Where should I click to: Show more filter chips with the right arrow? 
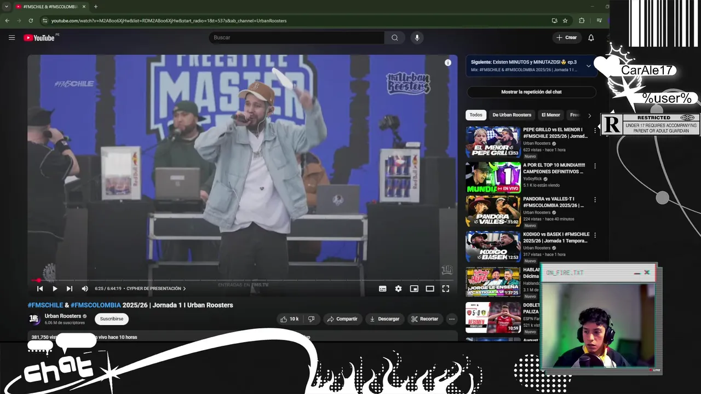(x=589, y=115)
